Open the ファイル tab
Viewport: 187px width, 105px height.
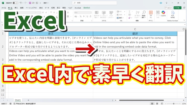pos(4,8)
